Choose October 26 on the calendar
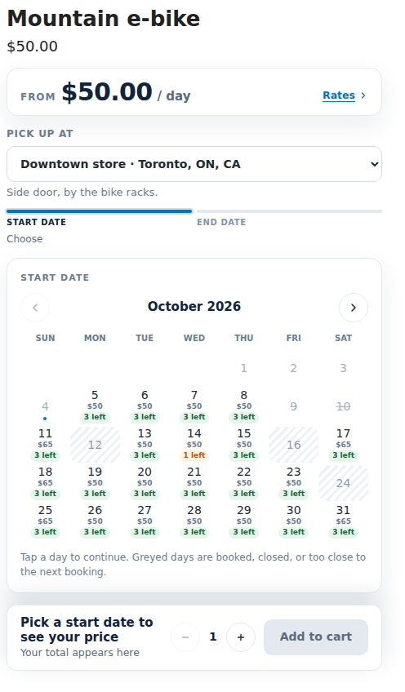The width and height of the screenshot is (405, 692). pos(95,521)
